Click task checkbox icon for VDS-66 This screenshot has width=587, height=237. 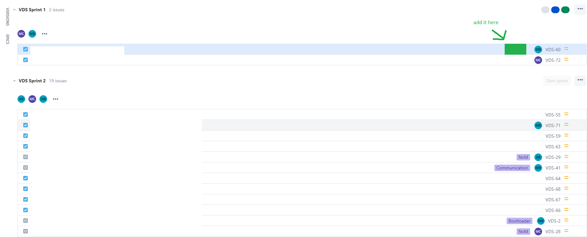point(26,210)
